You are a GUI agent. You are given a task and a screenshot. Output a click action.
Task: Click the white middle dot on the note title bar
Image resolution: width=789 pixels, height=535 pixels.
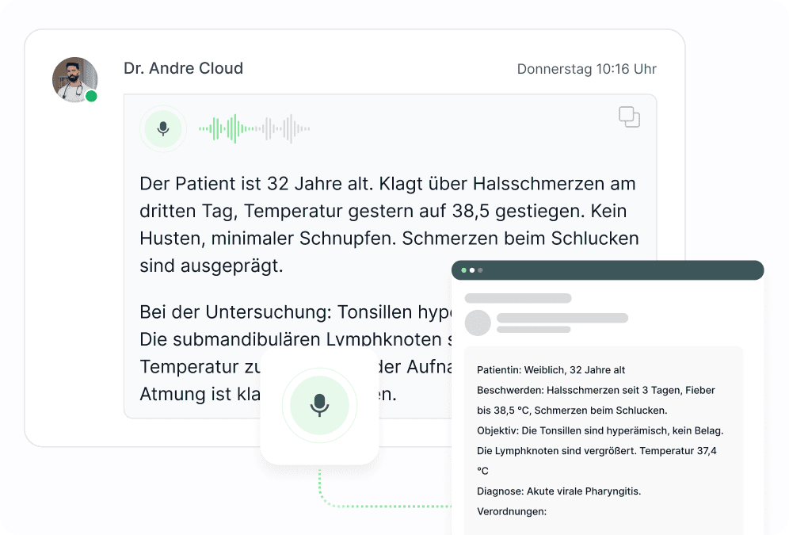tap(472, 269)
